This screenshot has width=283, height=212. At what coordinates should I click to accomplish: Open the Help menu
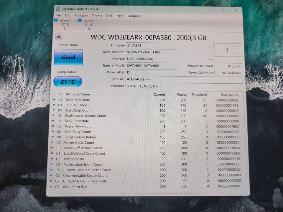120,16
